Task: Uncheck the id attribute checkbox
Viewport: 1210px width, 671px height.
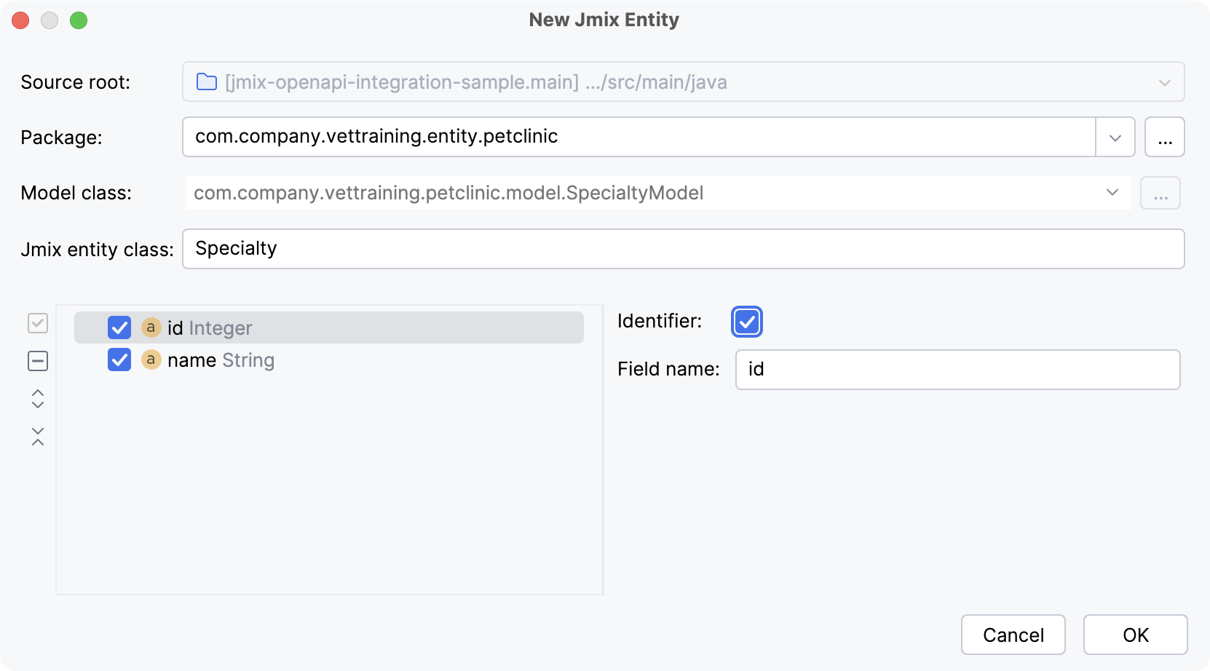Action: point(119,327)
